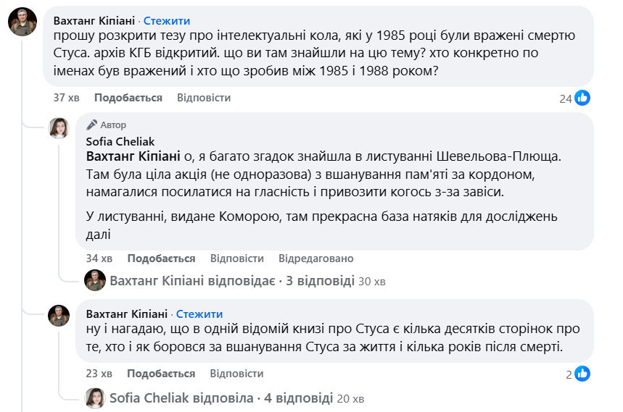Toggle Подобається on Sofia Cheliak's reply
The height and width of the screenshot is (412, 623).
coord(161,258)
